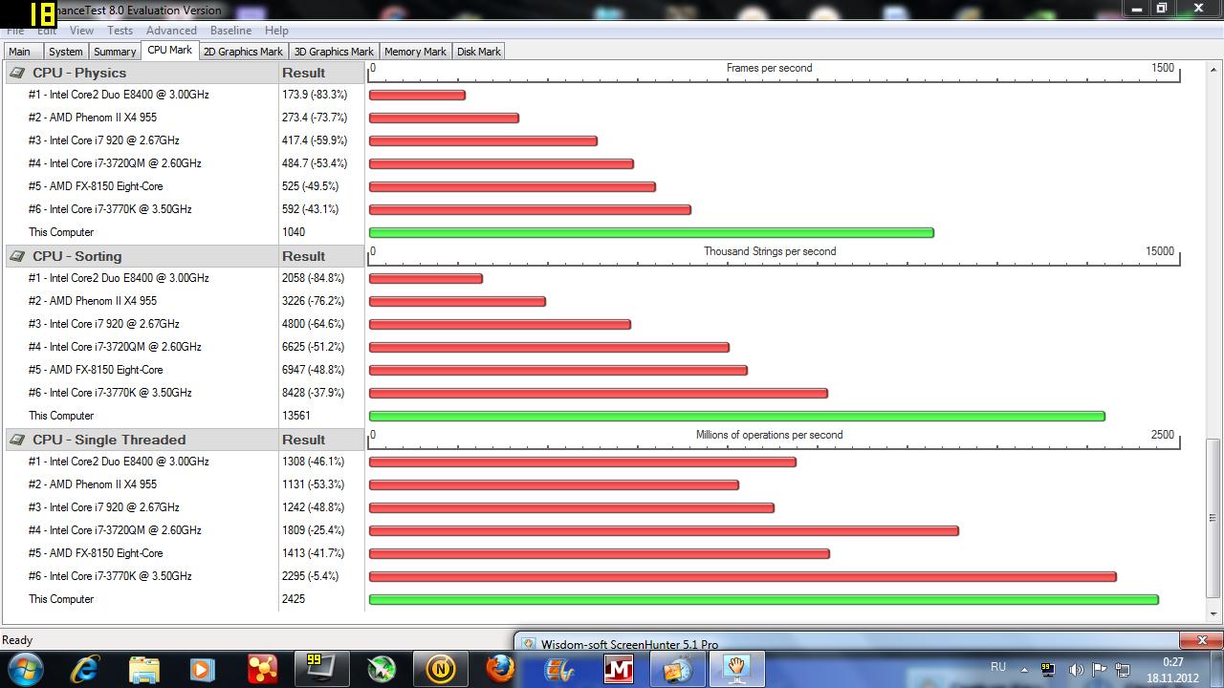Open the volume speaker tray icon
Image resolution: width=1224 pixels, height=688 pixels.
click(1076, 670)
